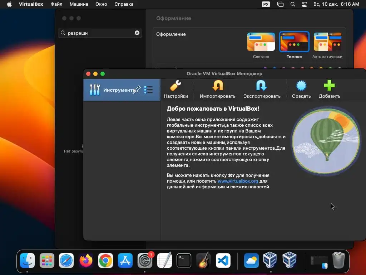Image resolution: width=366 pixels, height=275 pixels.
Task: Open System Settings from the Dock
Action: (145, 260)
